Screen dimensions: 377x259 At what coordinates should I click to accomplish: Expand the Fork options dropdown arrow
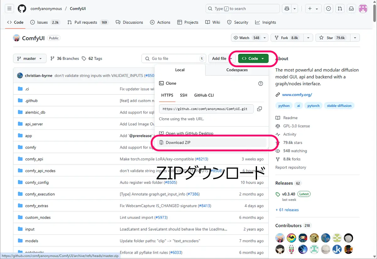(x=308, y=38)
